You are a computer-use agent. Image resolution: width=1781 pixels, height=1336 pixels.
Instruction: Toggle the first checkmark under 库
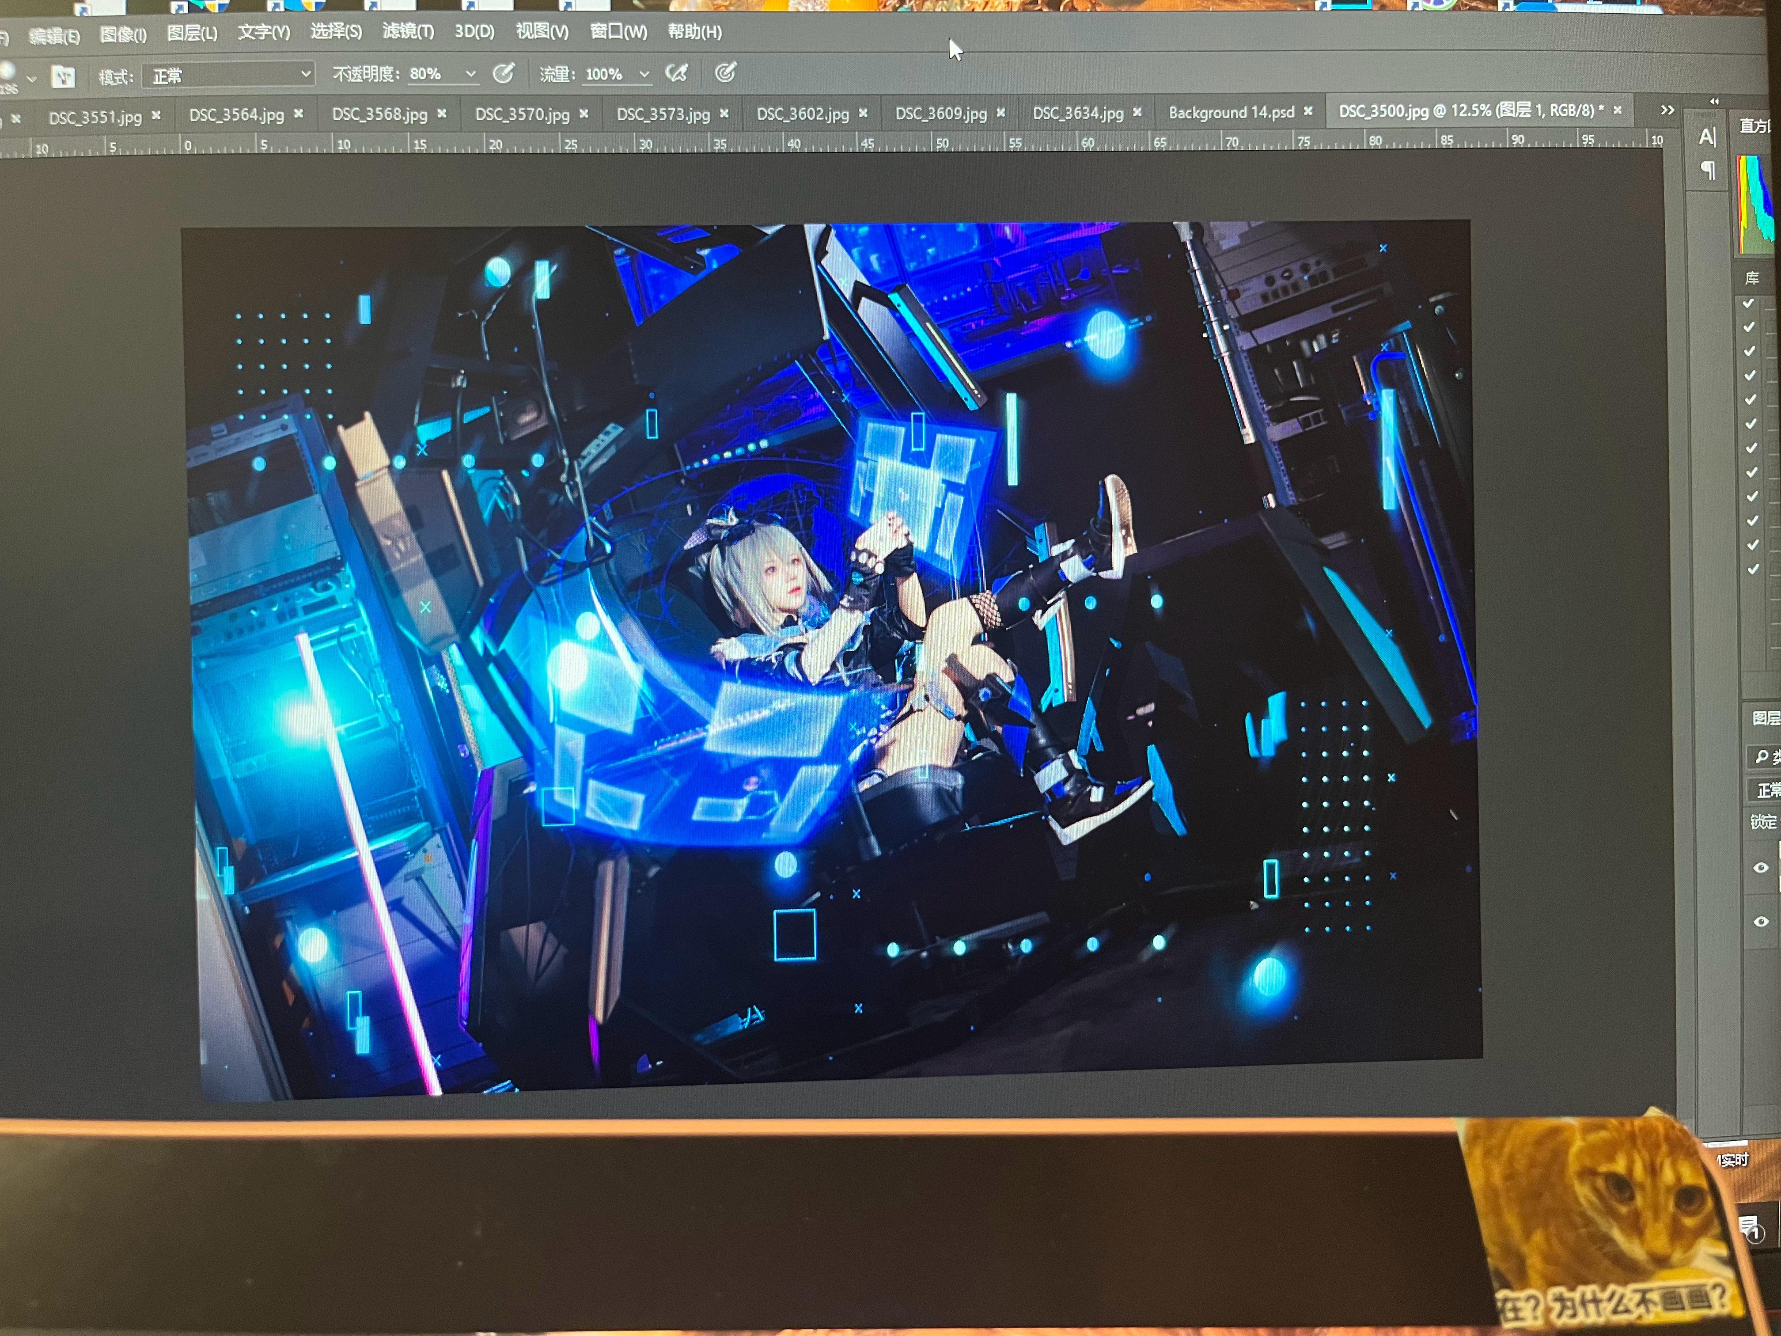[1748, 304]
